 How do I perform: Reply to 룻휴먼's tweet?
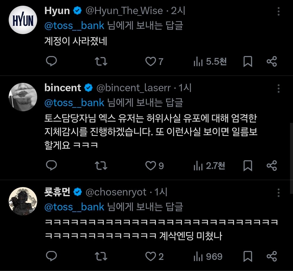51,256
